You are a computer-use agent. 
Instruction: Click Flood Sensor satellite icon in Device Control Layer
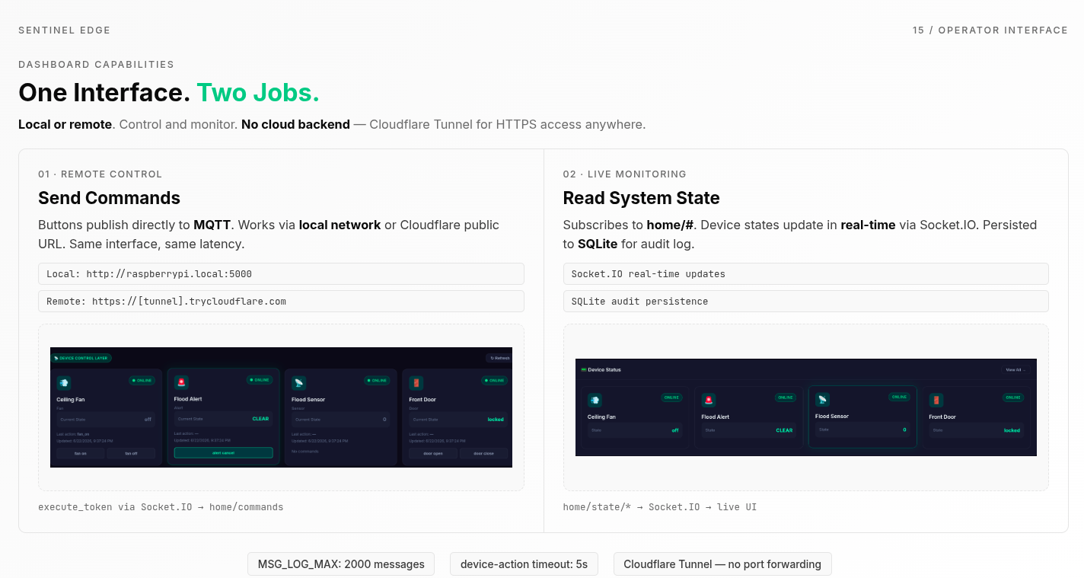pos(299,383)
